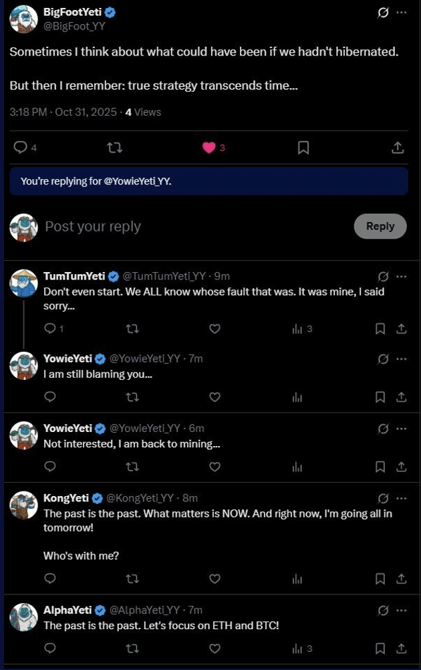
Task: Reply to YowieYeti's 'back to mining' comment
Action: click(50, 466)
